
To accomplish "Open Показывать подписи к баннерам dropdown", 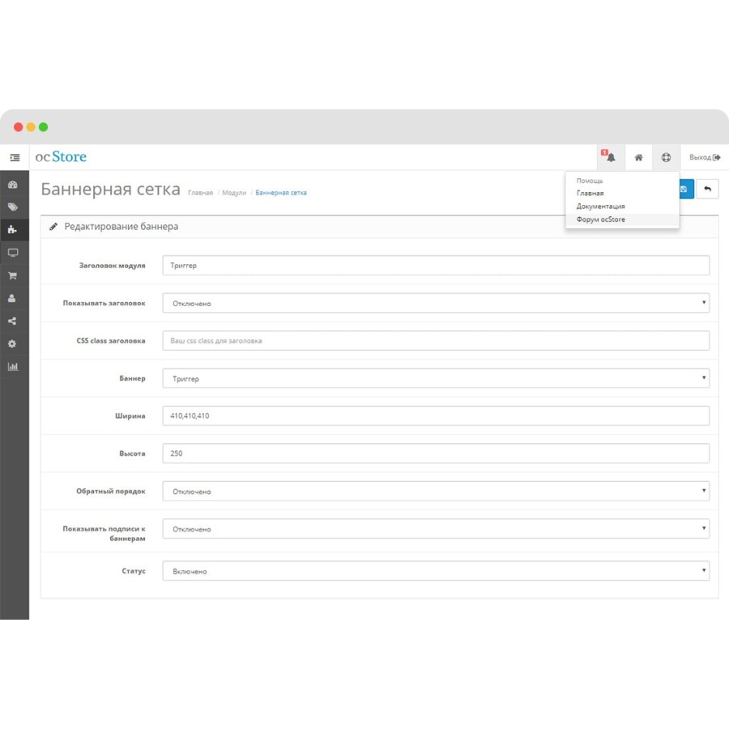I will coord(436,529).
